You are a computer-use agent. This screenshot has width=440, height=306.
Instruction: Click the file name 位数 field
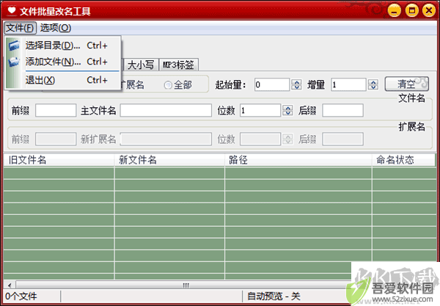pyautogui.click(x=260, y=110)
